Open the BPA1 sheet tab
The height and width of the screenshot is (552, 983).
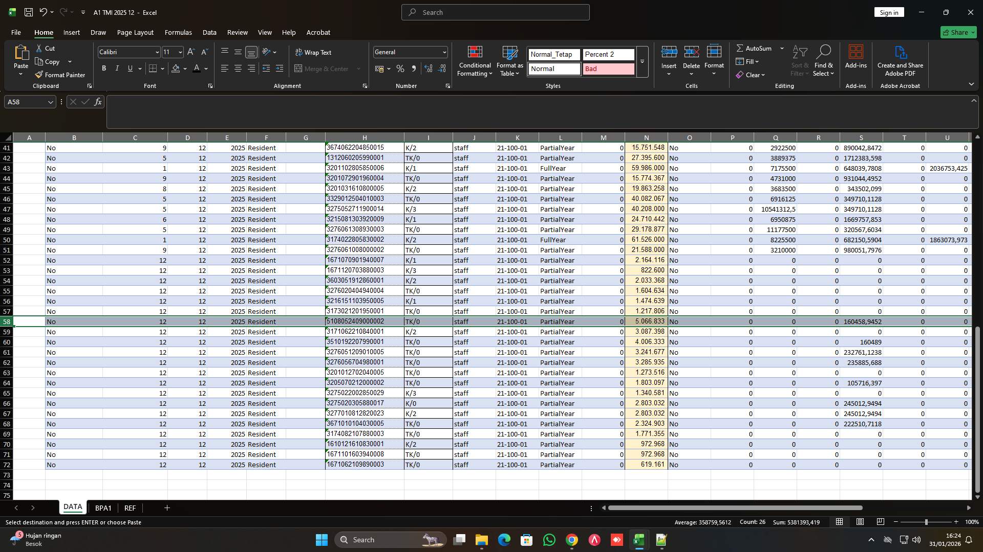point(103,508)
